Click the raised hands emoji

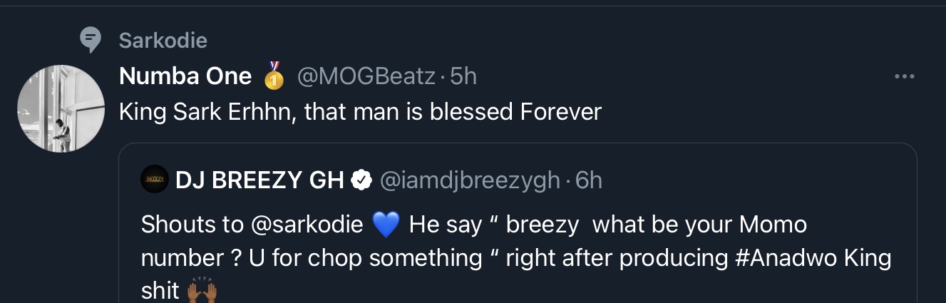pos(202,291)
